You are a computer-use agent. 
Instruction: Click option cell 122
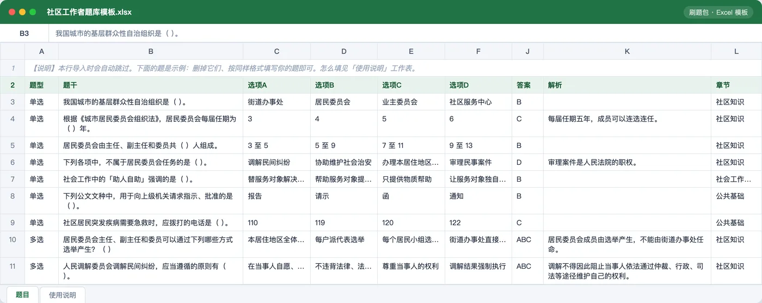tap(478, 222)
